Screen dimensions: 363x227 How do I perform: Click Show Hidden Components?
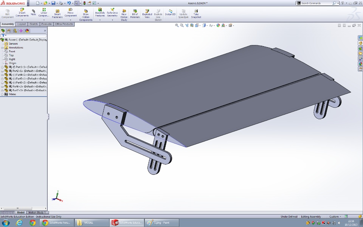(x=86, y=15)
